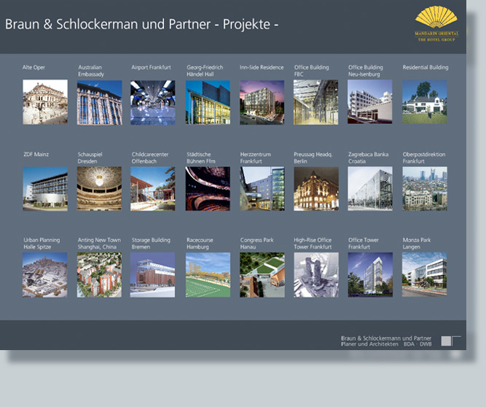This screenshot has width=486, height=407.
Task: Click the 'Herzzentrum Frankfurt' caption
Action: pos(256,158)
